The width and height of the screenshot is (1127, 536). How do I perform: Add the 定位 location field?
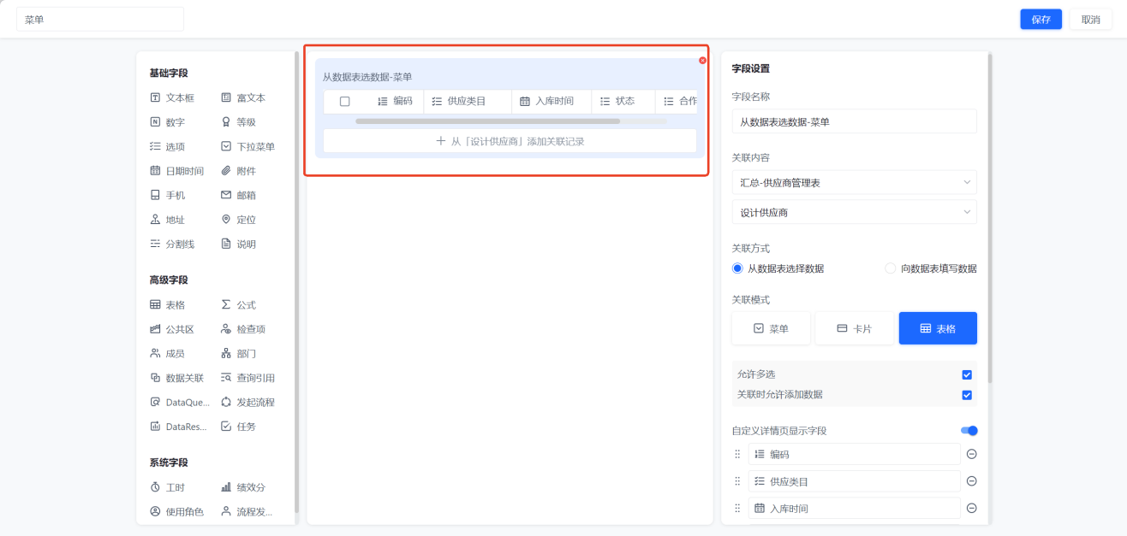239,220
